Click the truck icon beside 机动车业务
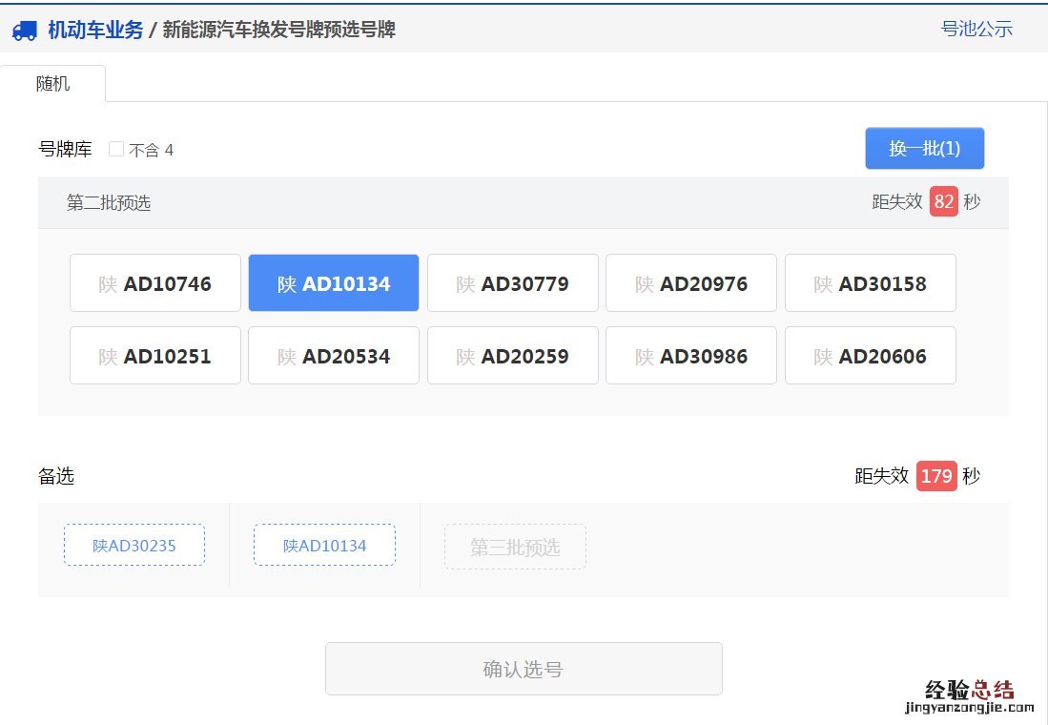This screenshot has height=725, width=1048. pos(24,30)
